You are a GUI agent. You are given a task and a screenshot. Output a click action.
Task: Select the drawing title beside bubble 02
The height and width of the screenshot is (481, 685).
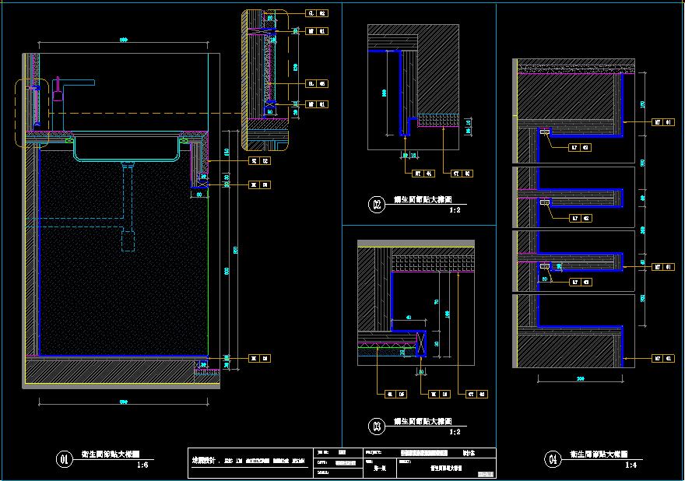pyautogui.click(x=423, y=200)
